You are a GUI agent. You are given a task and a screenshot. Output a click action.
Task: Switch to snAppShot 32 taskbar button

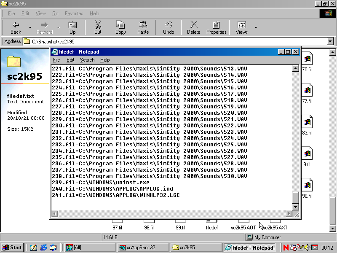tap(144, 248)
